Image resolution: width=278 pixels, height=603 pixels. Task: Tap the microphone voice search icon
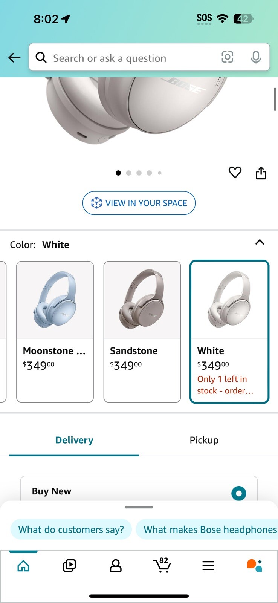(256, 57)
